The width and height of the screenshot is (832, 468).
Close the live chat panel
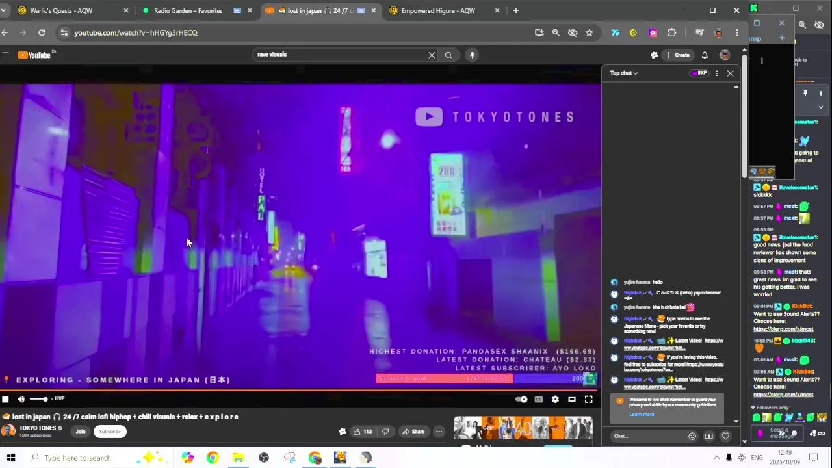tap(730, 73)
